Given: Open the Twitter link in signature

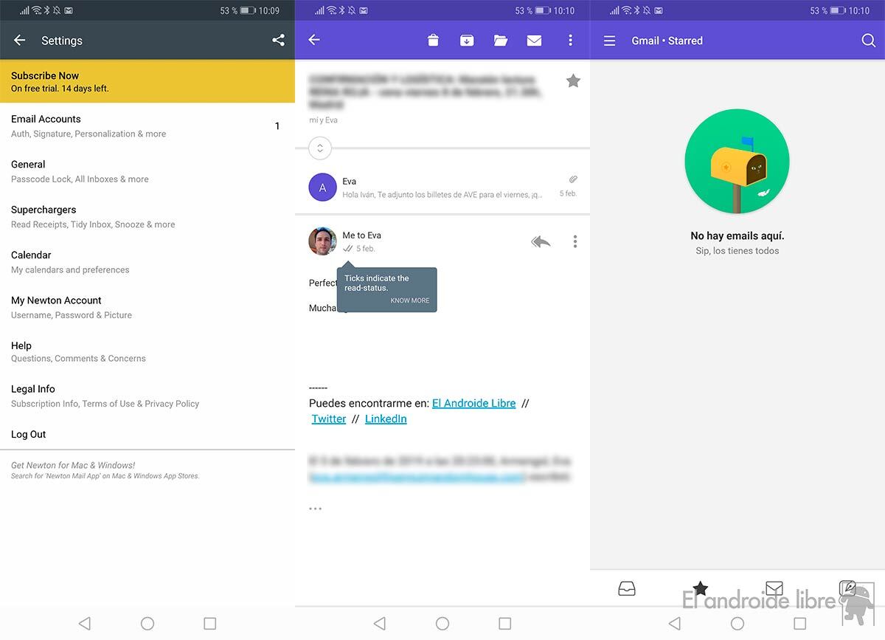Looking at the screenshot, I should coord(329,419).
